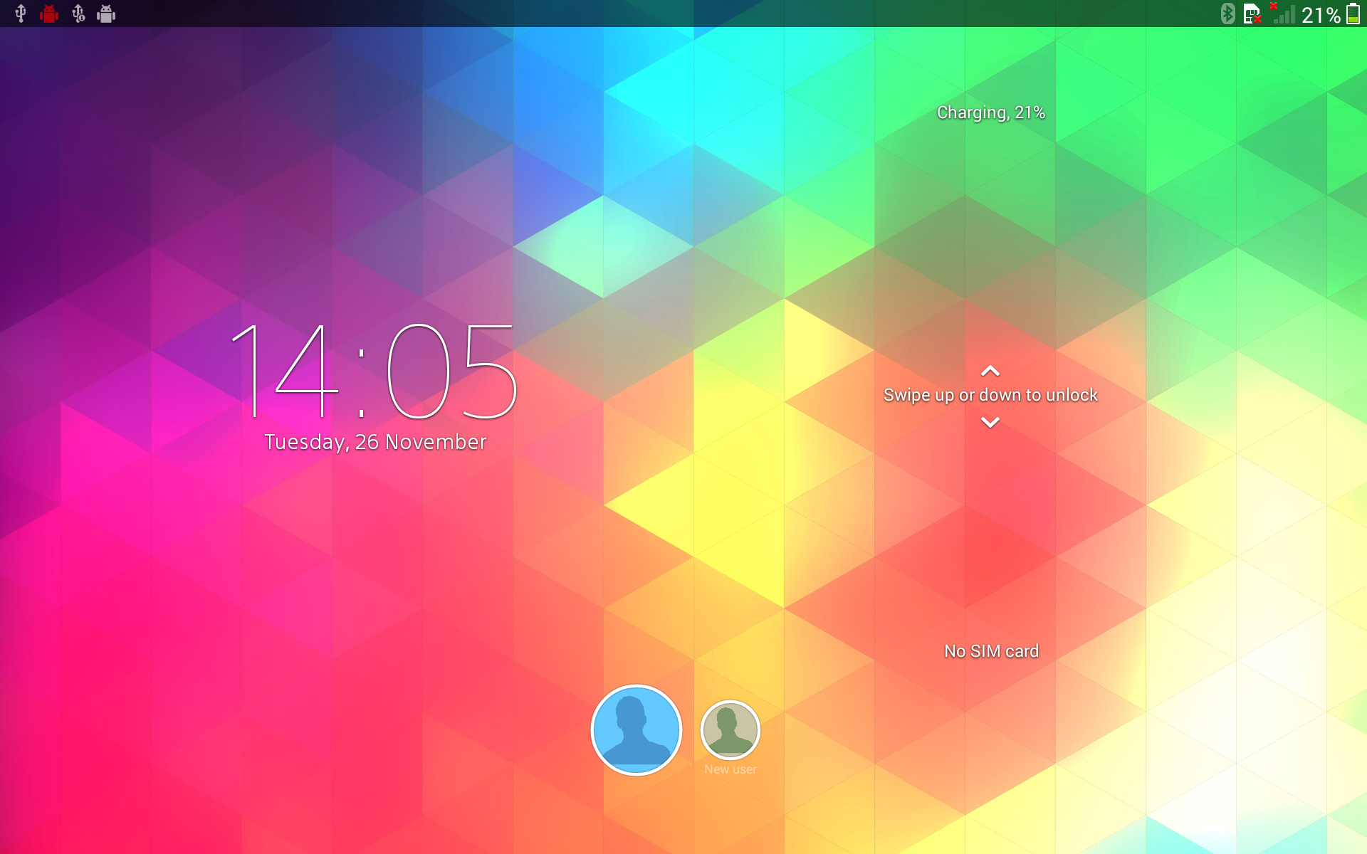The image size is (1367, 854).
Task: Tap the 'Charging, 21%' status text
Action: click(x=991, y=112)
